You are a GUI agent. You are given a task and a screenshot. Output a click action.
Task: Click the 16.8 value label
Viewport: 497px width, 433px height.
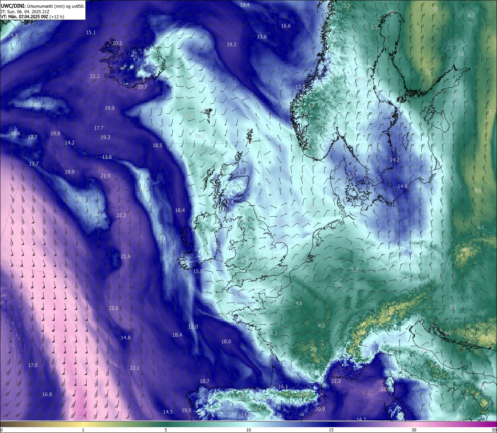pyautogui.click(x=47, y=395)
